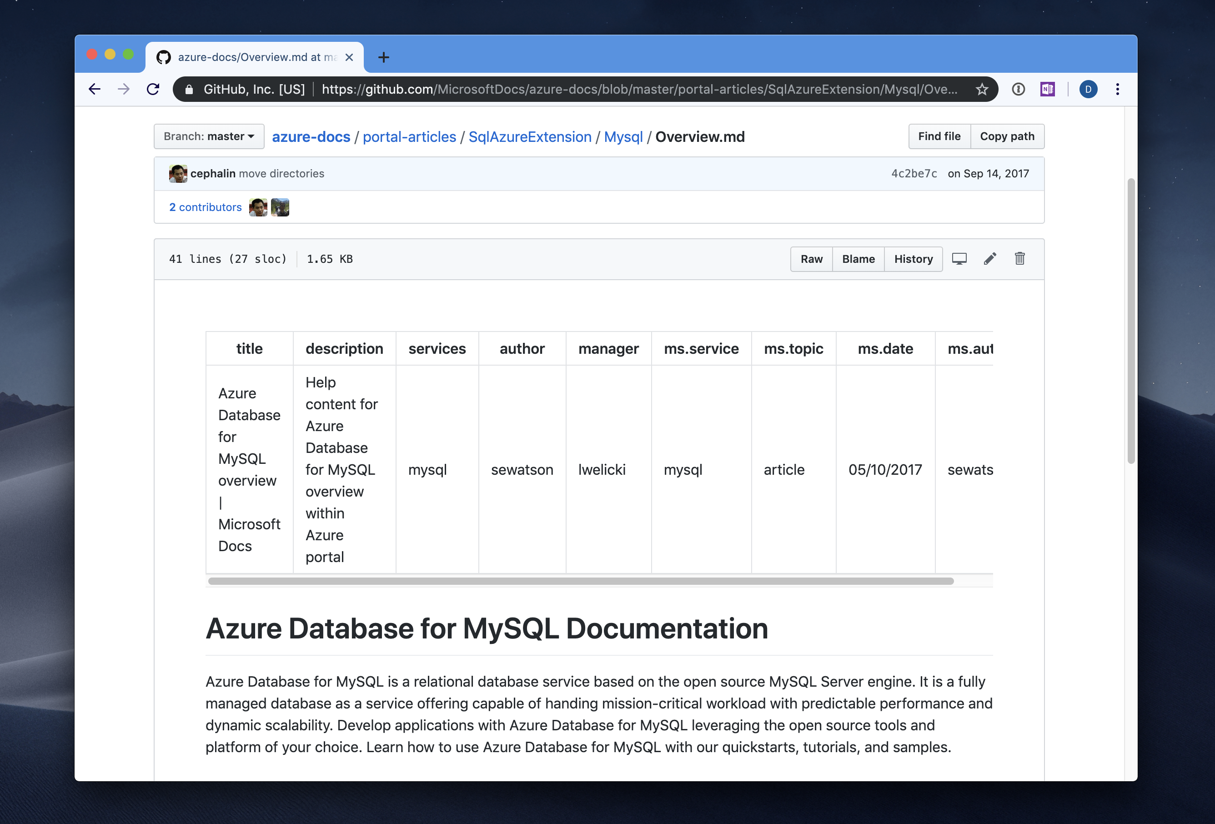This screenshot has height=824, width=1215.
Task: Click the 'description' column header
Action: pyautogui.click(x=344, y=349)
